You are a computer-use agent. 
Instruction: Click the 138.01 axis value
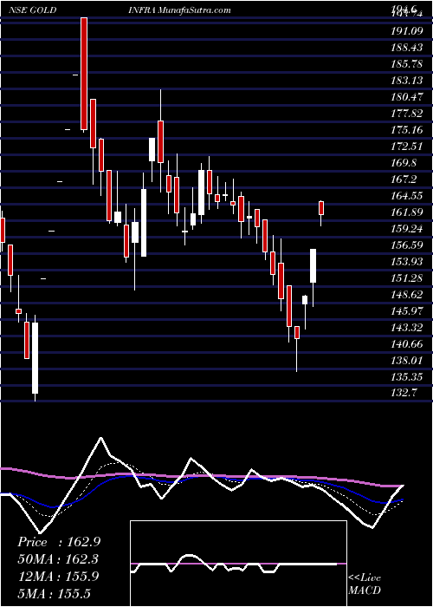coord(406,361)
